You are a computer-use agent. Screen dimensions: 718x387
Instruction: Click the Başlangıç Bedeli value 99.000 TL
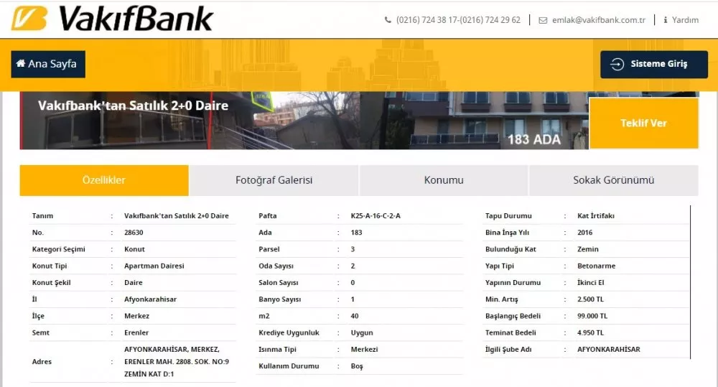point(592,316)
